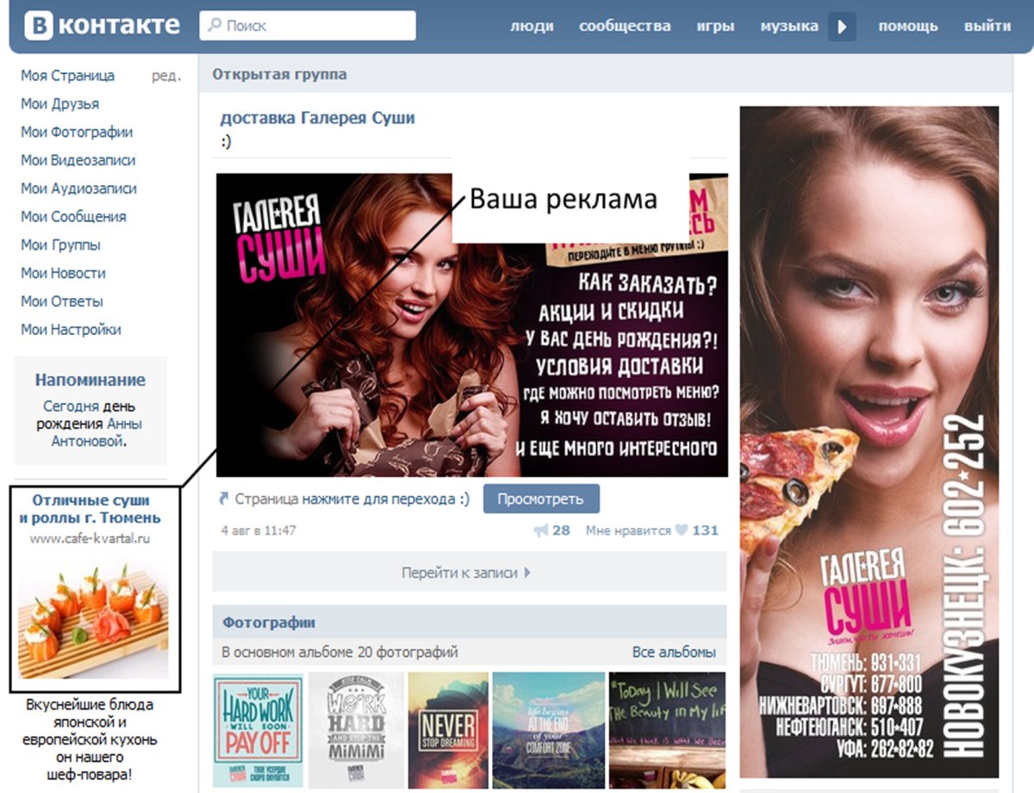Open the сообщества header link

click(x=625, y=26)
